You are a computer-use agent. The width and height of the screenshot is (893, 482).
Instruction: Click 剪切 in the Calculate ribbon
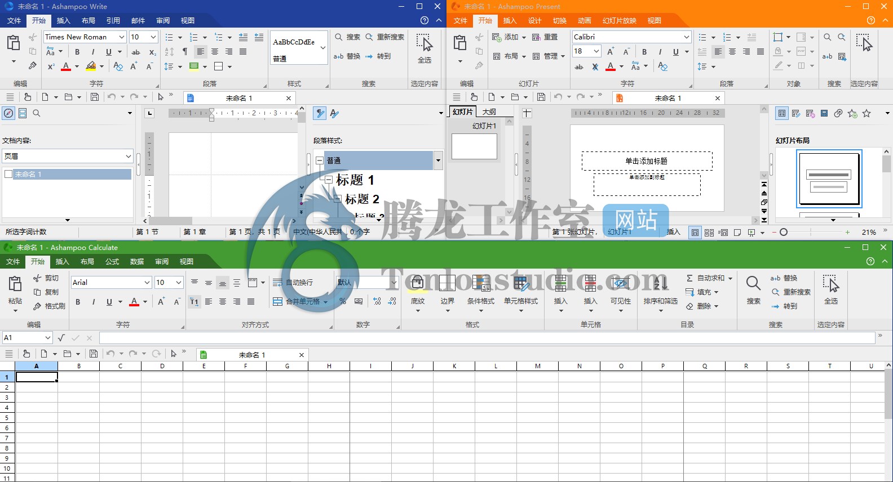(46, 278)
